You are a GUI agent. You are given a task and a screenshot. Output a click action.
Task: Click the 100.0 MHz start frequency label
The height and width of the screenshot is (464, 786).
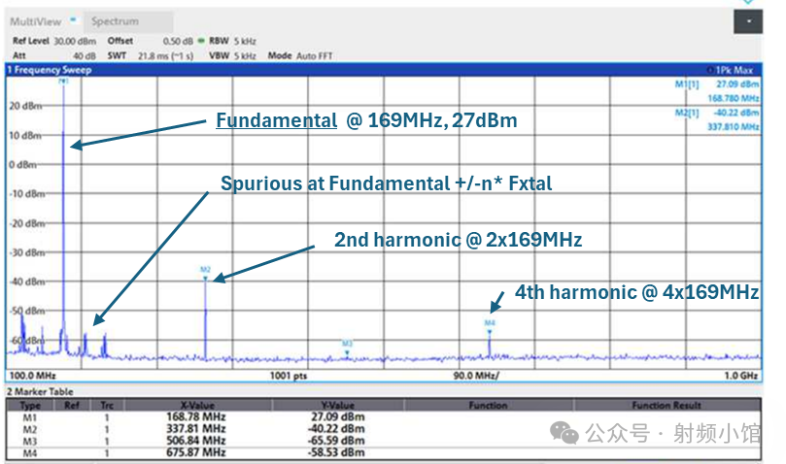point(31,375)
